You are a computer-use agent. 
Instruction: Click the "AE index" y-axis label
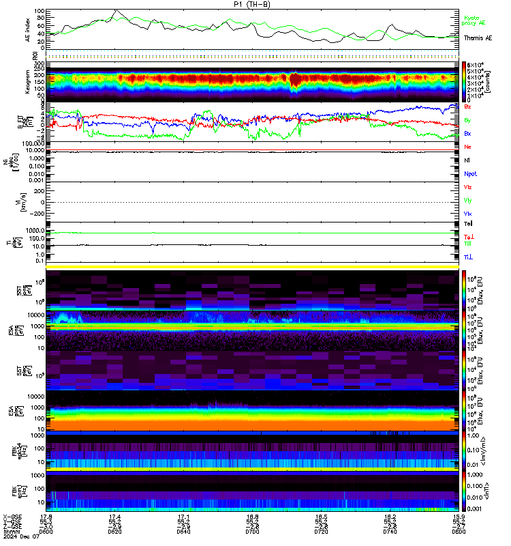27,30
